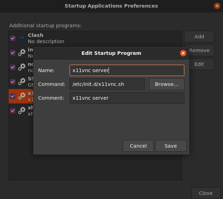Click the Comment field containing x11vnc server
The image size is (223, 199).
point(127,98)
